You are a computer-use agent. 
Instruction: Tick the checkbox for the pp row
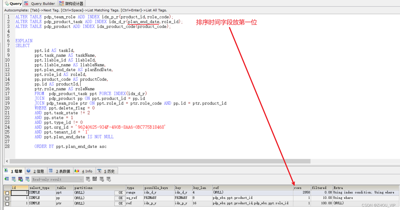tap(7, 198)
